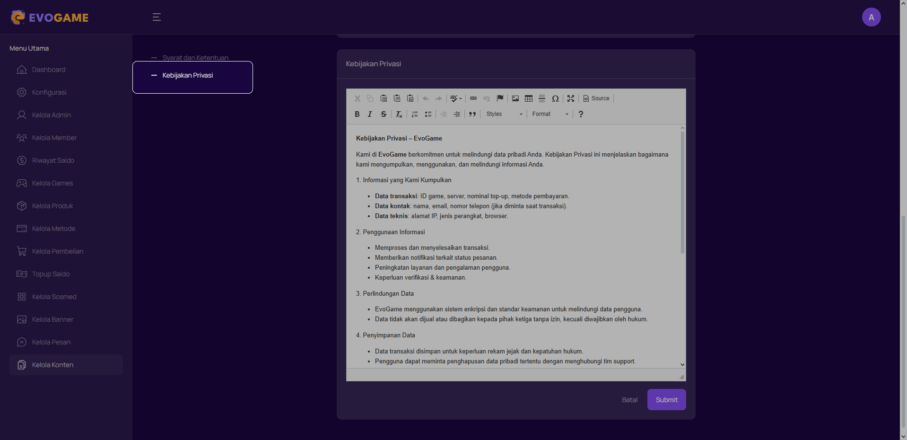Redo the edit in the editor
Image resolution: width=907 pixels, height=440 pixels.
click(439, 98)
